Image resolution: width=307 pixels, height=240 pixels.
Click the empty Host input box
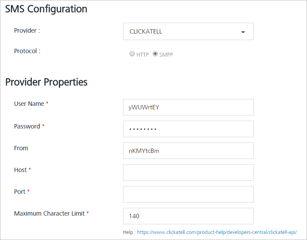[x=188, y=172]
